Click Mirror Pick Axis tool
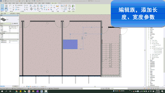Screen dimensions: 165x93 click(38, 6)
